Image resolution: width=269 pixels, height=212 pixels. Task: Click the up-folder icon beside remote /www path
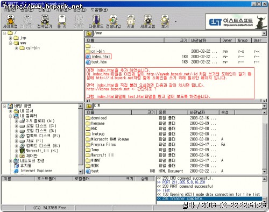coord(89,33)
